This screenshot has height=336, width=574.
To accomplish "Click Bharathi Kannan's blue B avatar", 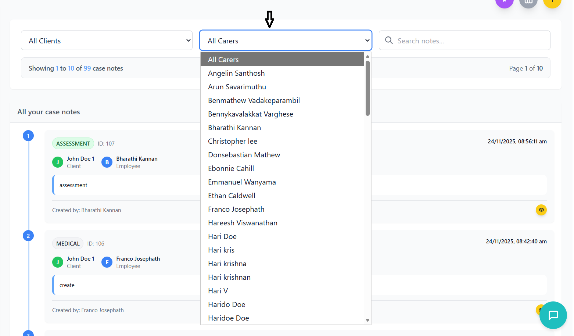I will 107,162.
